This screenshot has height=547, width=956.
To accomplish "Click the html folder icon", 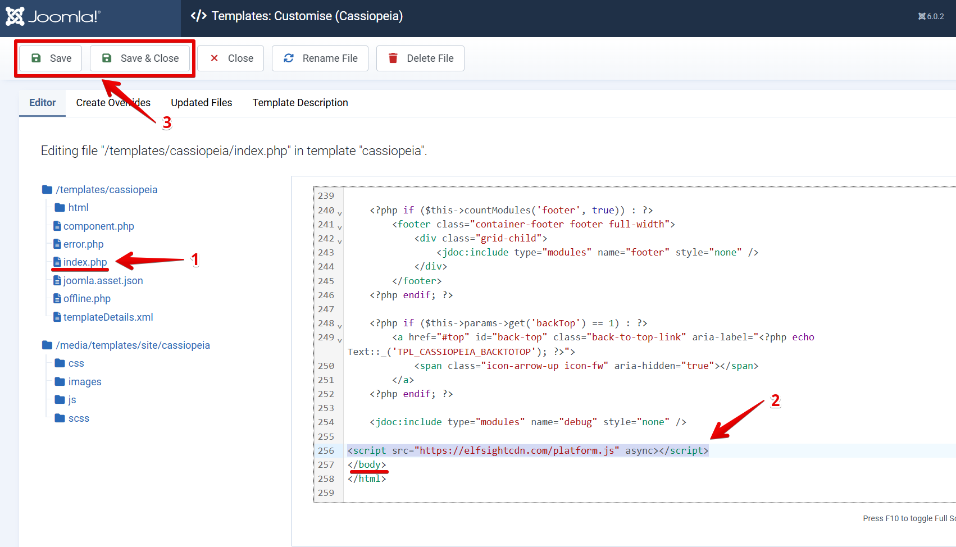I will pos(60,208).
